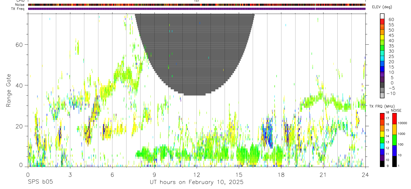The width and height of the screenshot is (411, 189).
Task: Click the 'Noise' row label at top
Action: (x=20, y=5)
